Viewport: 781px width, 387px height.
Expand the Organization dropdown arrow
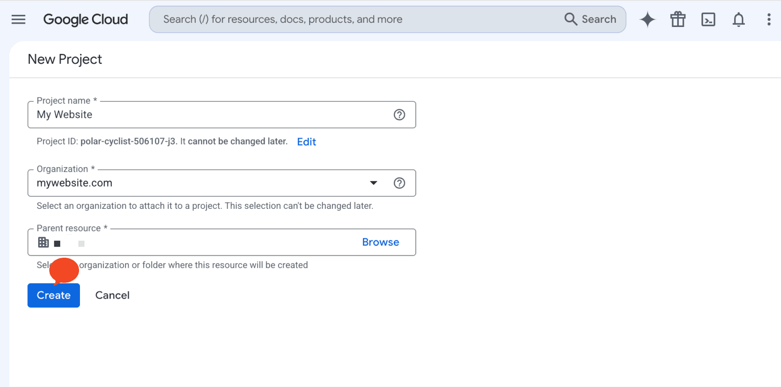374,183
